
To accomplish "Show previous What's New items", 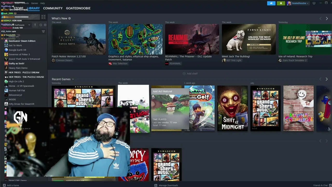I will point(320,18).
